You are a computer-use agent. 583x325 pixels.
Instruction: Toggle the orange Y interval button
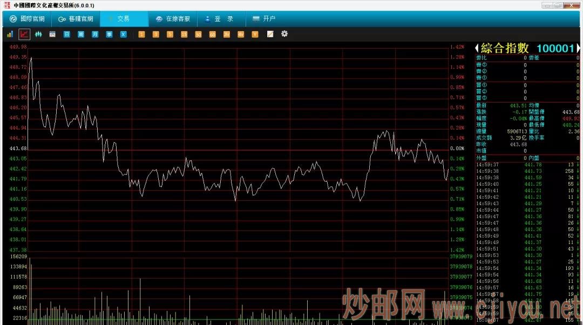[x=255, y=34]
